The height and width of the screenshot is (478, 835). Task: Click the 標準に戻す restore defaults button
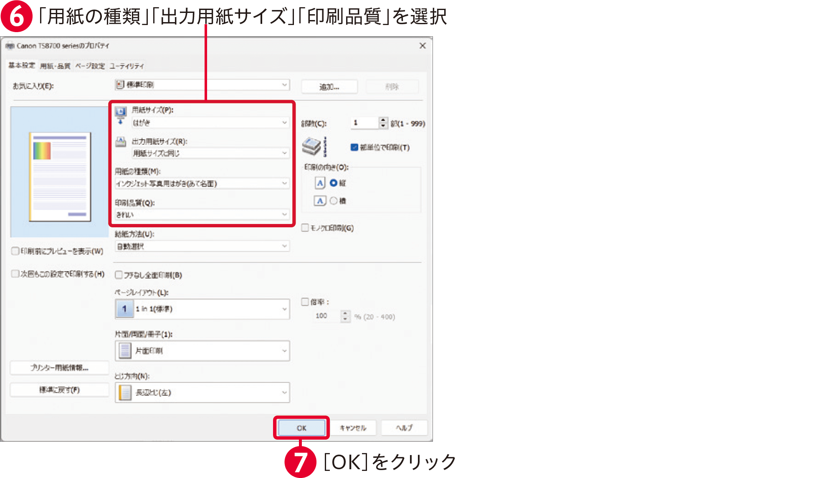coord(59,390)
